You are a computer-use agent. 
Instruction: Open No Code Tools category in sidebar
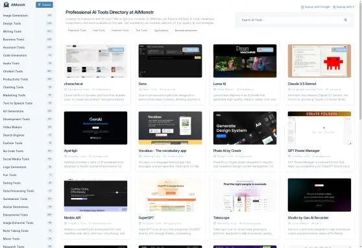click(x=27, y=151)
